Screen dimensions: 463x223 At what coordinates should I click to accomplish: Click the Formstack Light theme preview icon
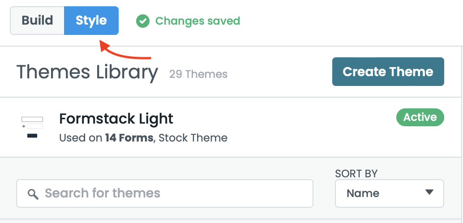tap(32, 127)
